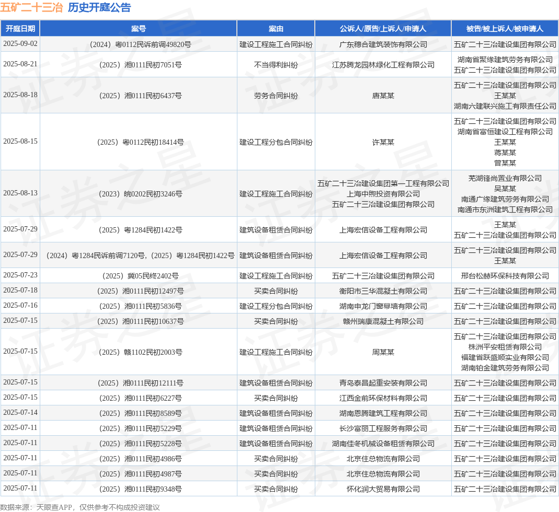Select date cell 2025-09-02
This screenshot has height=512, width=559.
pos(20,43)
